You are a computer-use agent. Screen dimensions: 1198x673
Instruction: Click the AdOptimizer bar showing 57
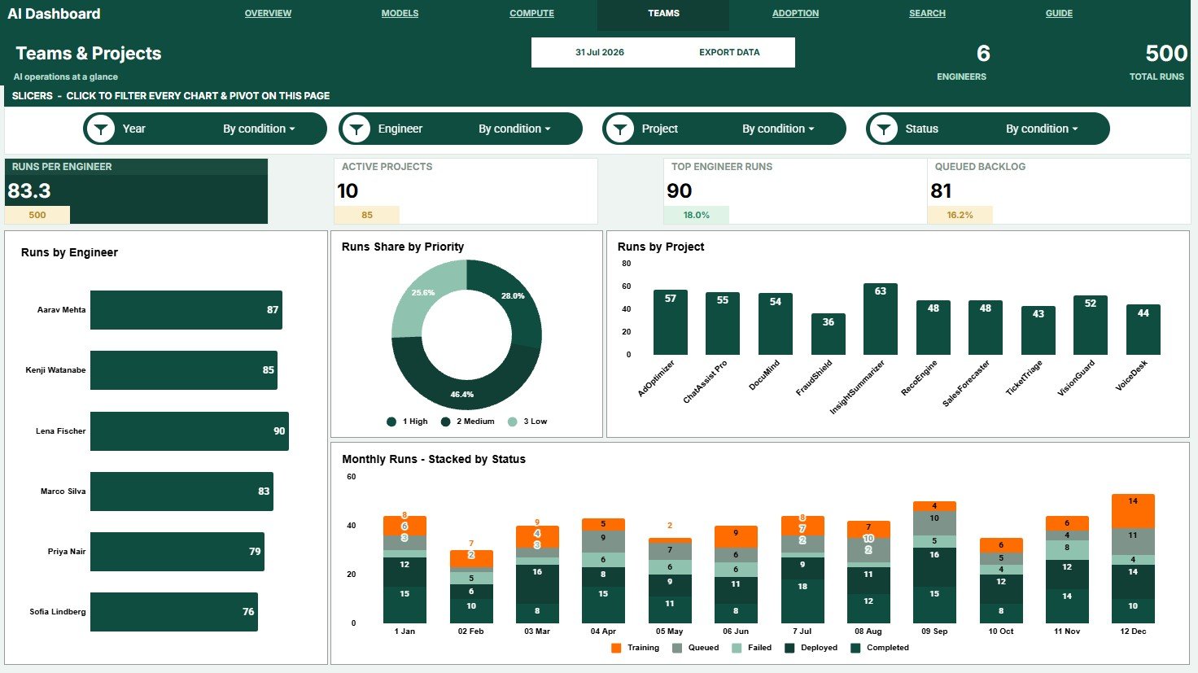tap(670, 322)
